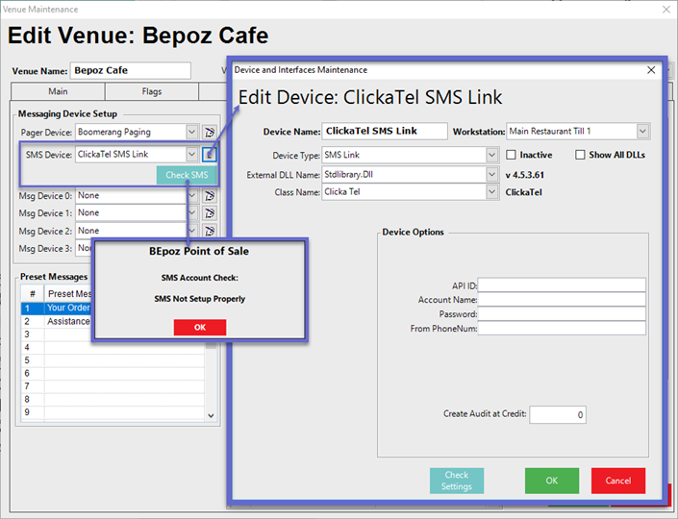Click the red OK button in the SMS Account Check popup
This screenshot has width=678, height=519.
pos(200,327)
